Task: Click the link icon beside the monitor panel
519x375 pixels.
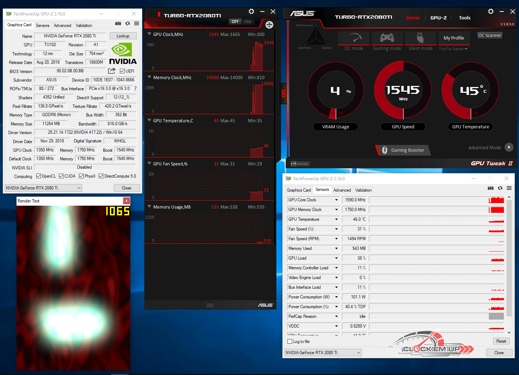Action: click(284, 93)
